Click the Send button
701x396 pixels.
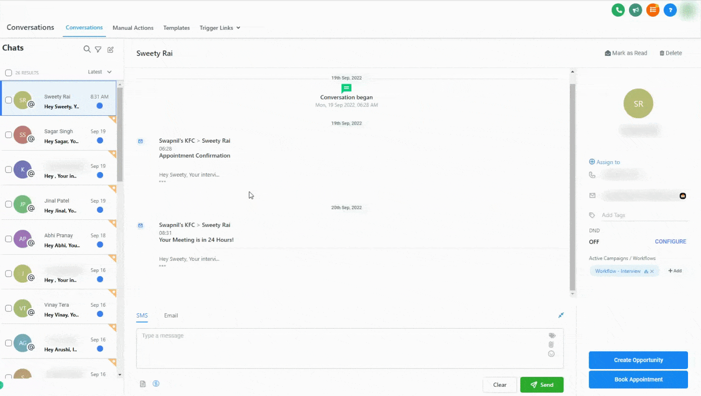tap(542, 385)
